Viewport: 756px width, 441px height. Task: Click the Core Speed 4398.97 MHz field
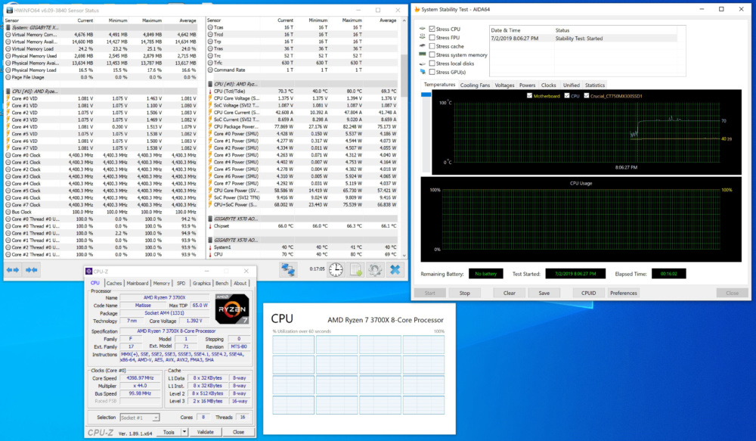click(140, 377)
